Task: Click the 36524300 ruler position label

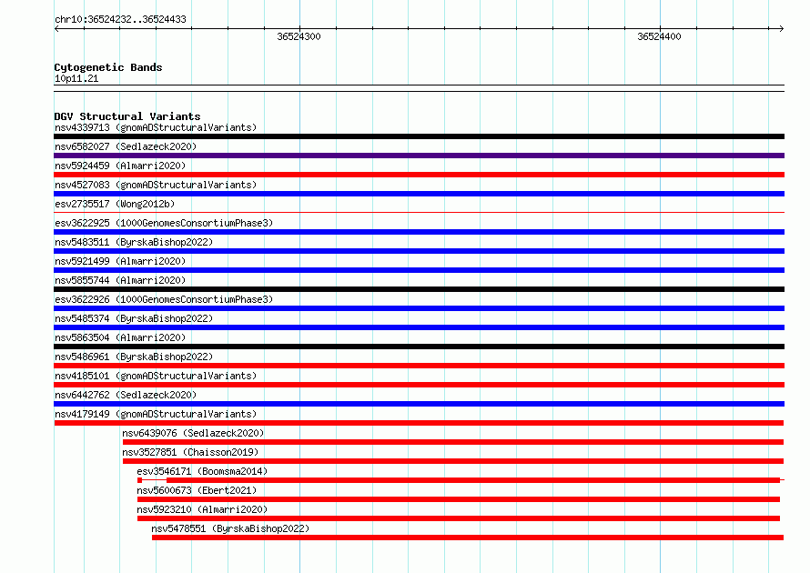Action: click(299, 36)
